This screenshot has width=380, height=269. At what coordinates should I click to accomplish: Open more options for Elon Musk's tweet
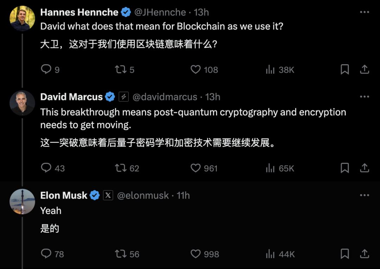point(365,195)
